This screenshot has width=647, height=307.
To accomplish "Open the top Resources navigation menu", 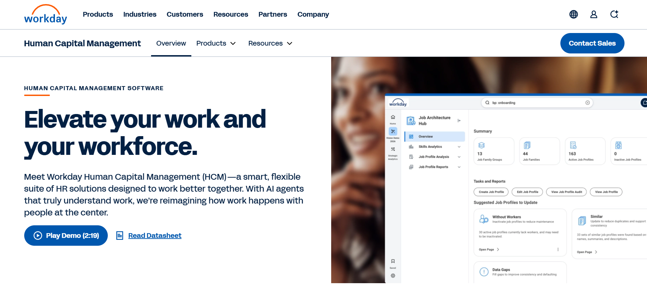I will tap(231, 14).
